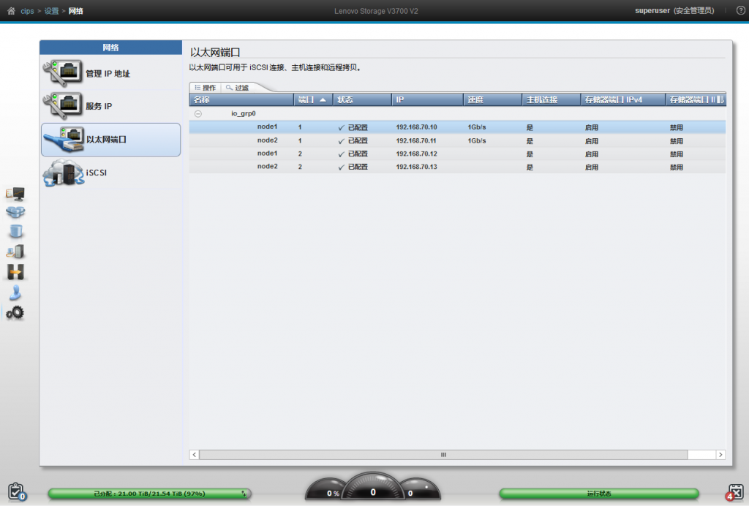The height and width of the screenshot is (506, 749).
Task: Sort by the 端口 column header
Action: pos(312,99)
